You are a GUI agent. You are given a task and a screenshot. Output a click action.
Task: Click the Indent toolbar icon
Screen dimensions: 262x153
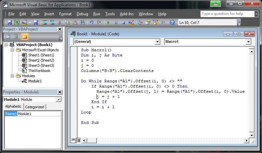pyautogui.click(x=45, y=22)
